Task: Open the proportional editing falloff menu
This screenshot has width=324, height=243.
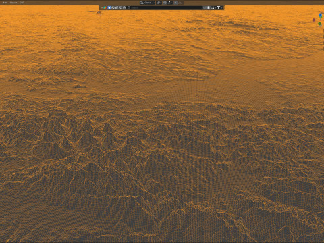Action: [x=180, y=3]
